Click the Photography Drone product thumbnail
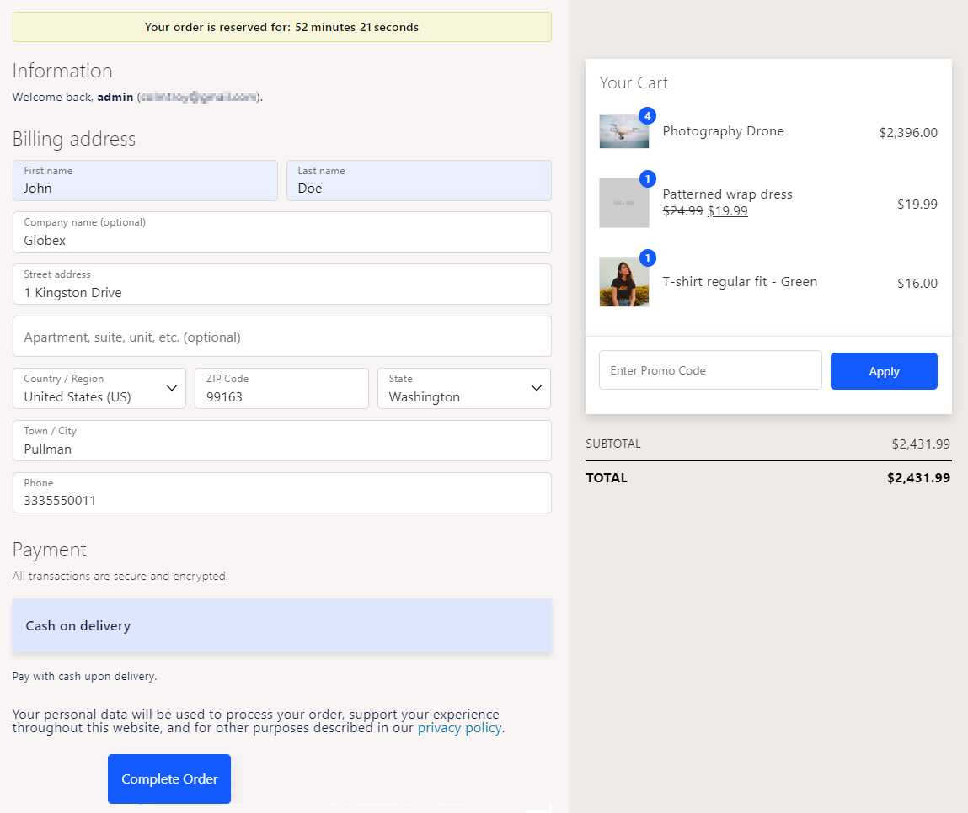This screenshot has width=968, height=813. pyautogui.click(x=623, y=131)
